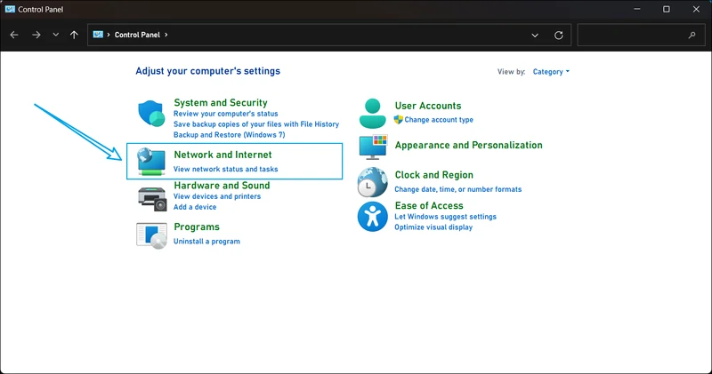Open the Clock and Region globe clock icon
Image resolution: width=712 pixels, height=374 pixels.
point(372,182)
